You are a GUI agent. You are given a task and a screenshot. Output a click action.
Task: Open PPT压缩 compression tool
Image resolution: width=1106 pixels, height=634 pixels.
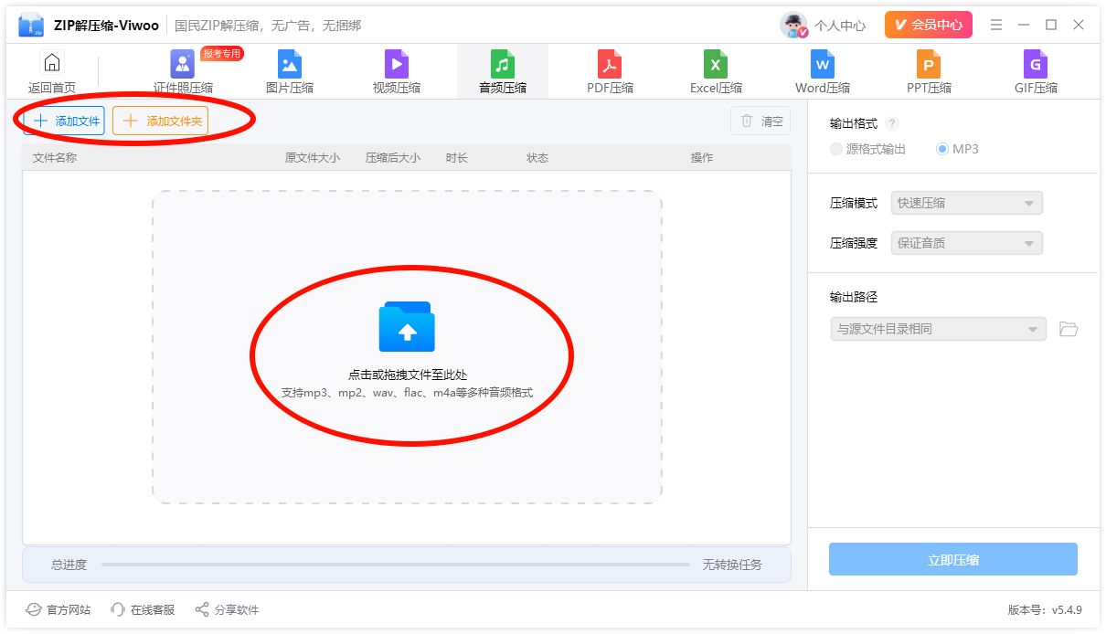[929, 72]
